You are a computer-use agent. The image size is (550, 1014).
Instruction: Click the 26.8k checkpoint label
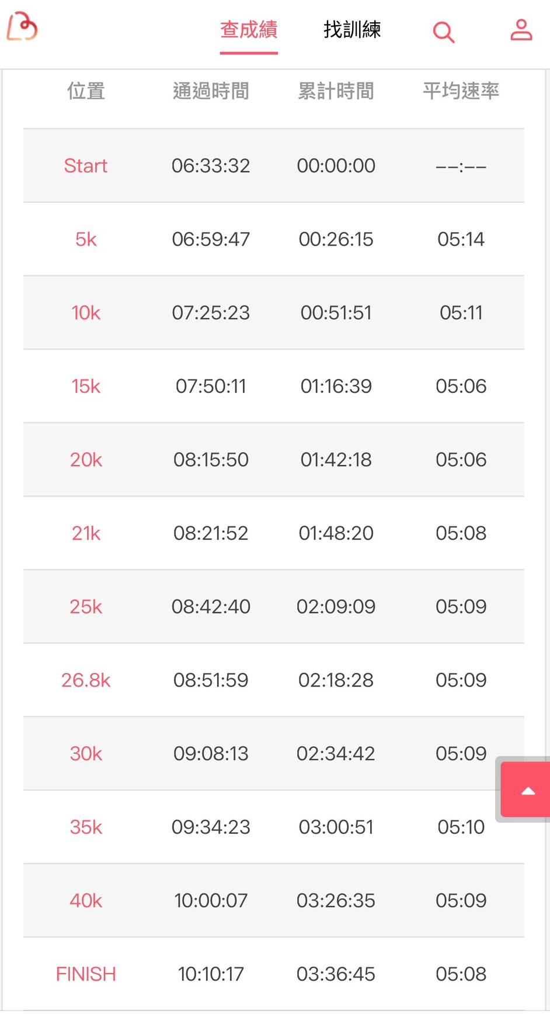tap(86, 680)
